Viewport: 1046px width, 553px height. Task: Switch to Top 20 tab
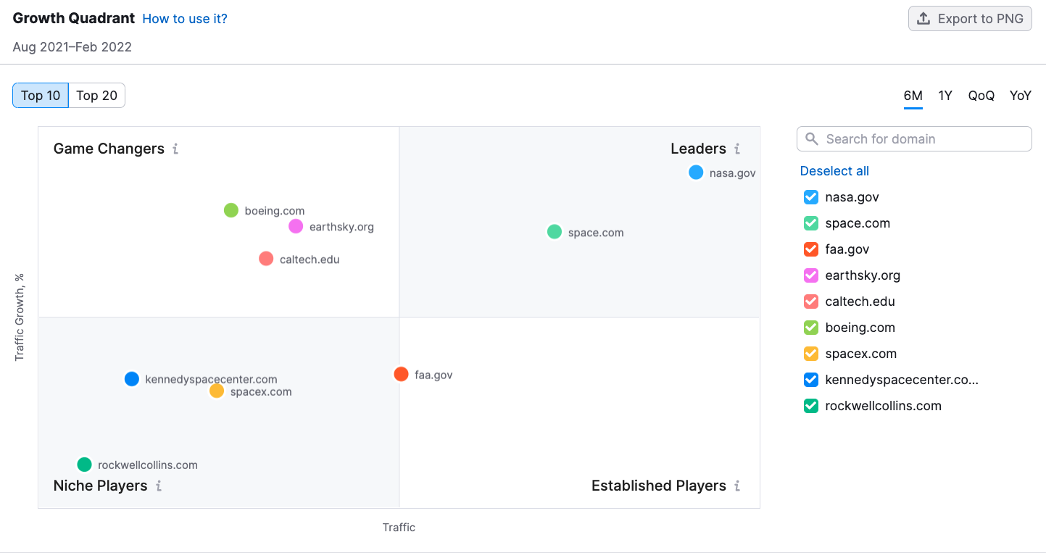point(97,96)
